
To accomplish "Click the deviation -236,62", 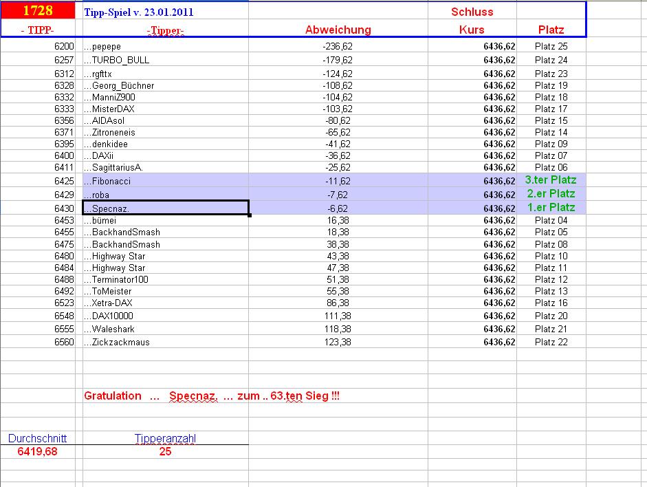I will click(x=338, y=46).
